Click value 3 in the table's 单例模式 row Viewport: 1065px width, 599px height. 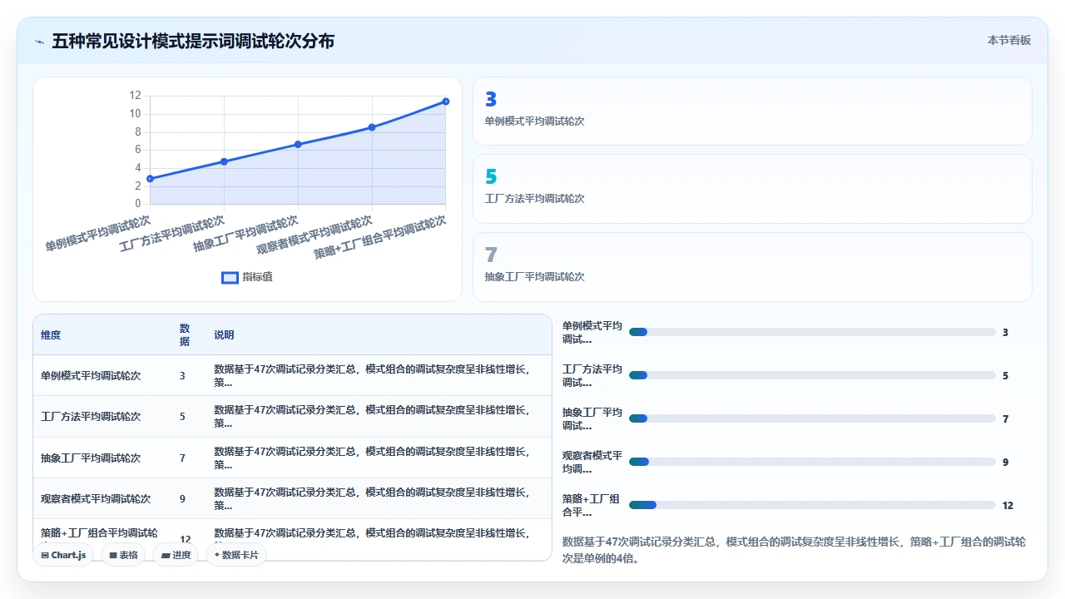point(182,376)
